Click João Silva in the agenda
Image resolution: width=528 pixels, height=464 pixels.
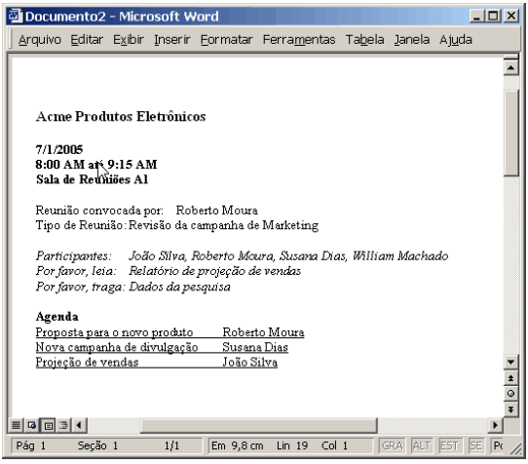point(249,363)
